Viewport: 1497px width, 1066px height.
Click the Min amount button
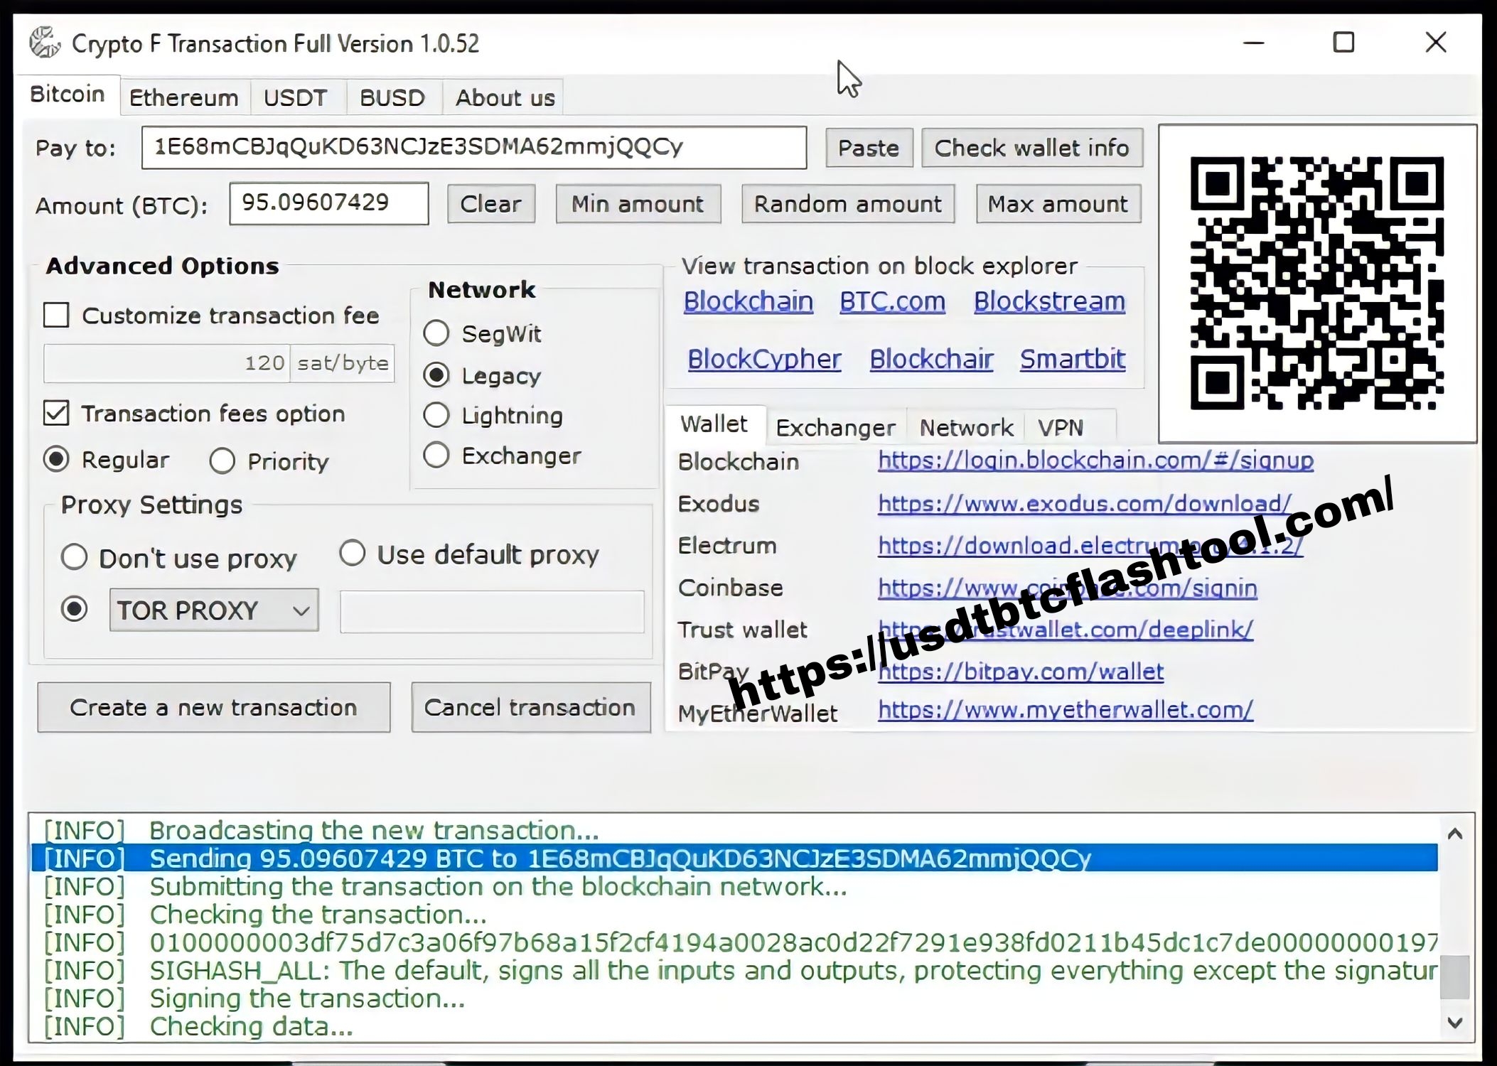pos(638,204)
